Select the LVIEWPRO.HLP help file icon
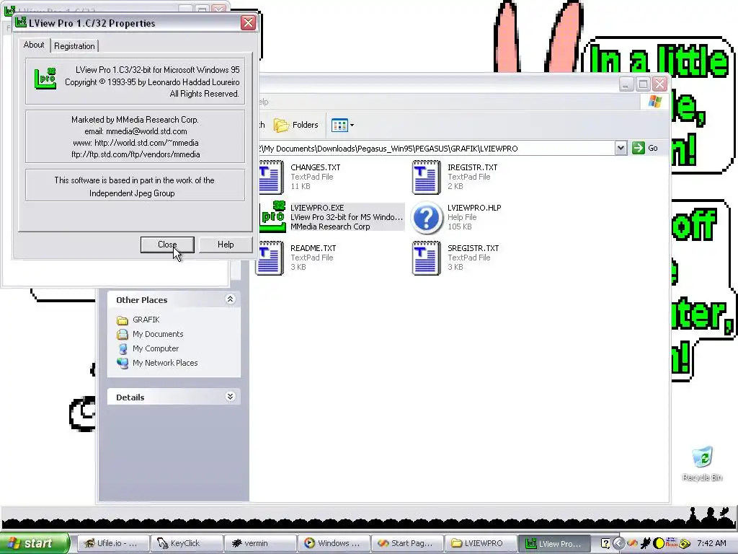This screenshot has width=738, height=554. pos(427,218)
